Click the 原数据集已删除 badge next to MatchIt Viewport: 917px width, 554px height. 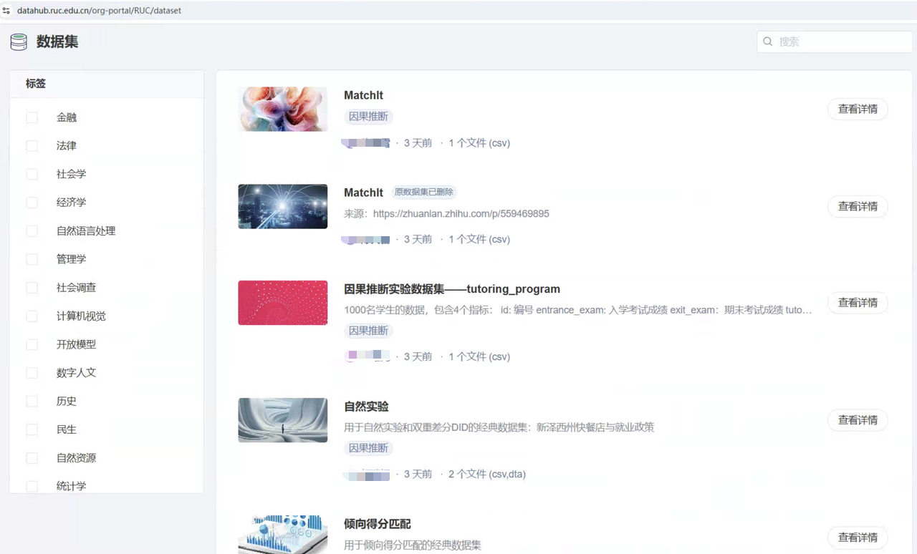423,193
